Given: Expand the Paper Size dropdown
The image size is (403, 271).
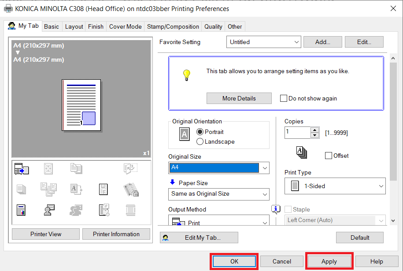Looking at the screenshot, I should [219, 194].
